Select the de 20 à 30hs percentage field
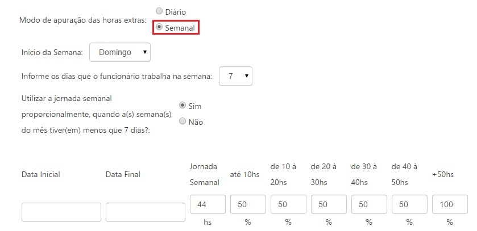Screen dimensions: 477x231 pos(329,204)
